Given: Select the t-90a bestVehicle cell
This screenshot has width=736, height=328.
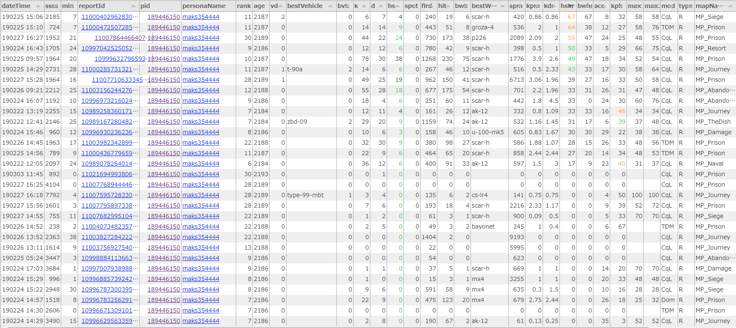Looking at the screenshot, I should [311, 69].
